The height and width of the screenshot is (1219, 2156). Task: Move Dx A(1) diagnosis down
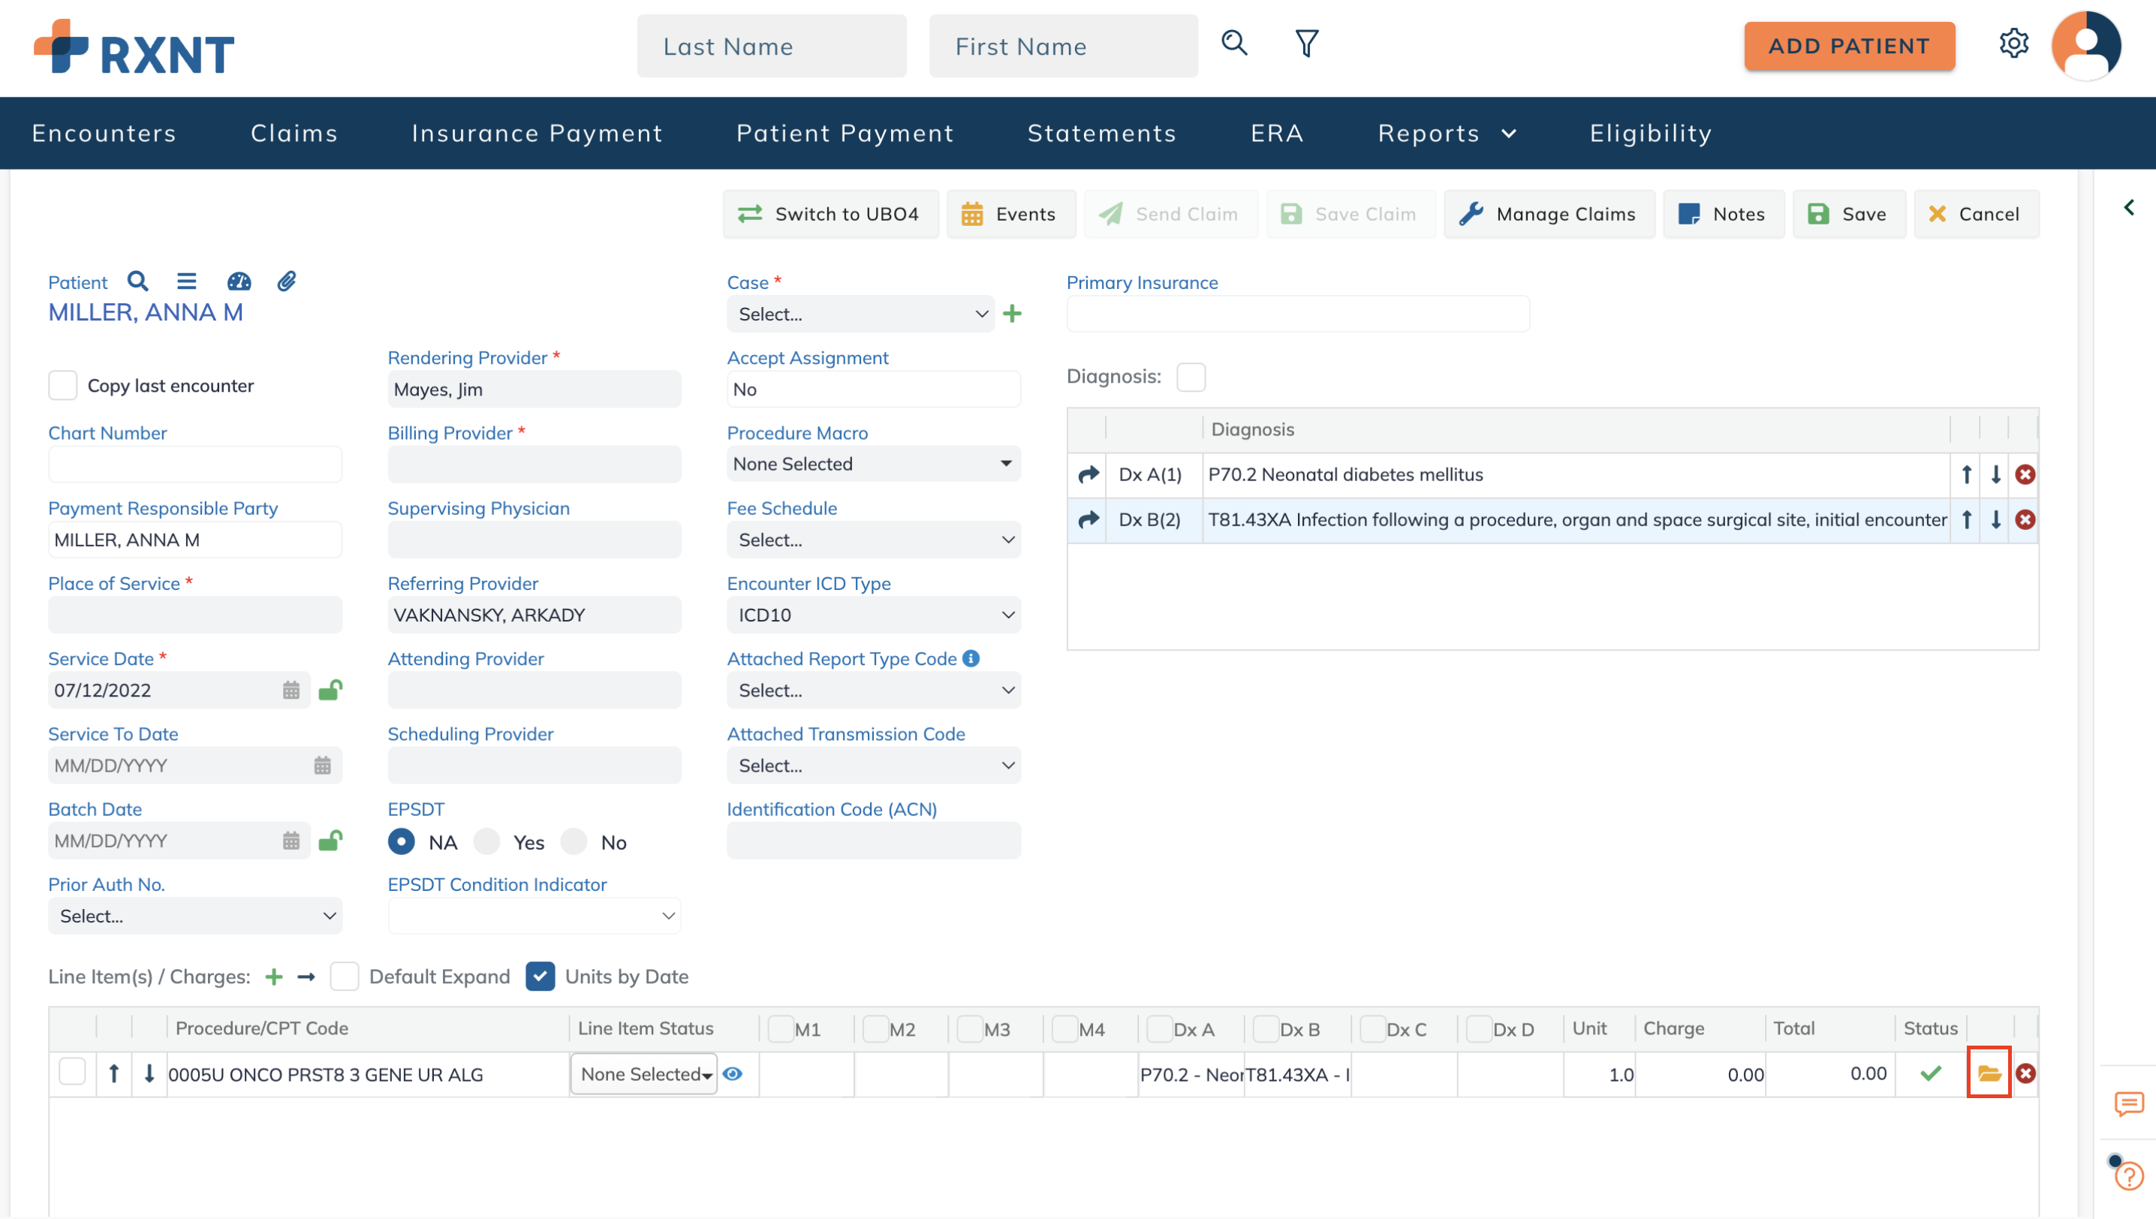pos(1995,474)
